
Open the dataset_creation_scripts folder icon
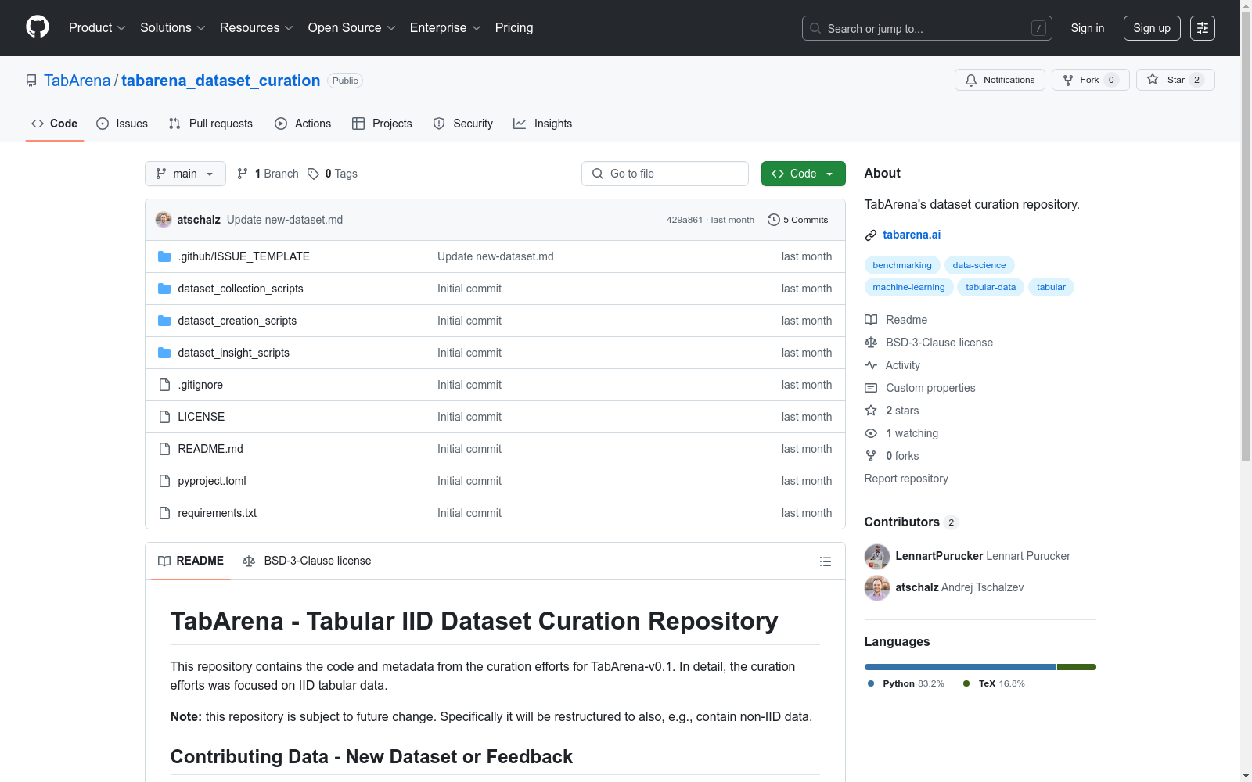click(x=164, y=321)
